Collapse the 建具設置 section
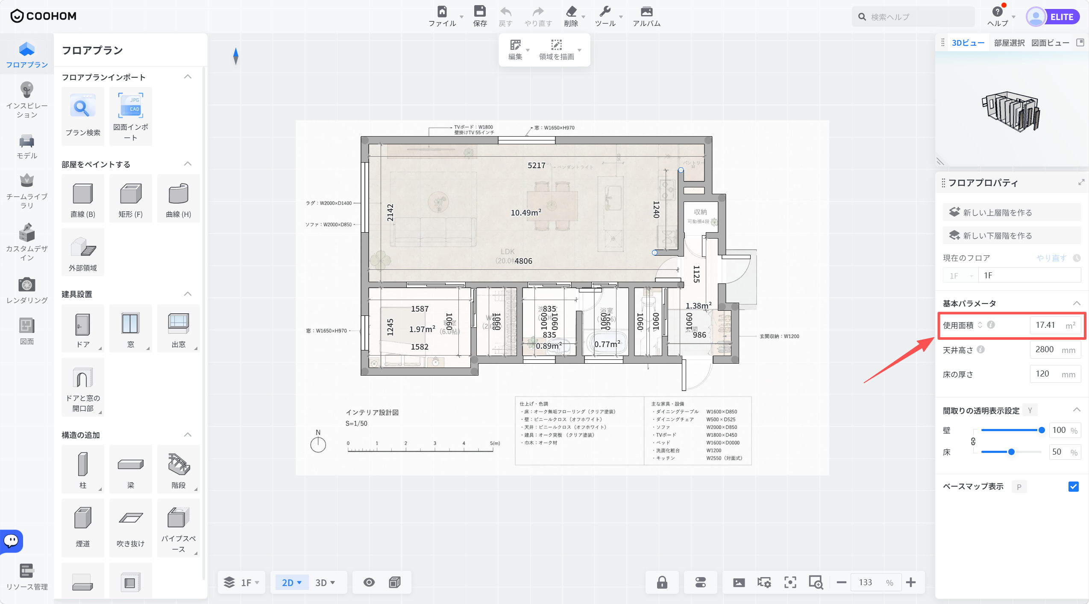This screenshot has height=604, width=1089. [188, 294]
